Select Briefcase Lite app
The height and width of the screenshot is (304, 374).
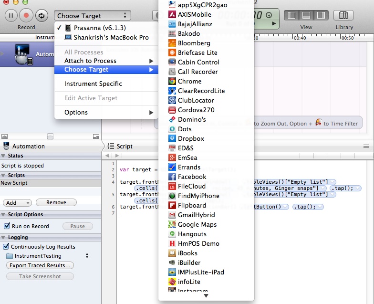(206, 52)
